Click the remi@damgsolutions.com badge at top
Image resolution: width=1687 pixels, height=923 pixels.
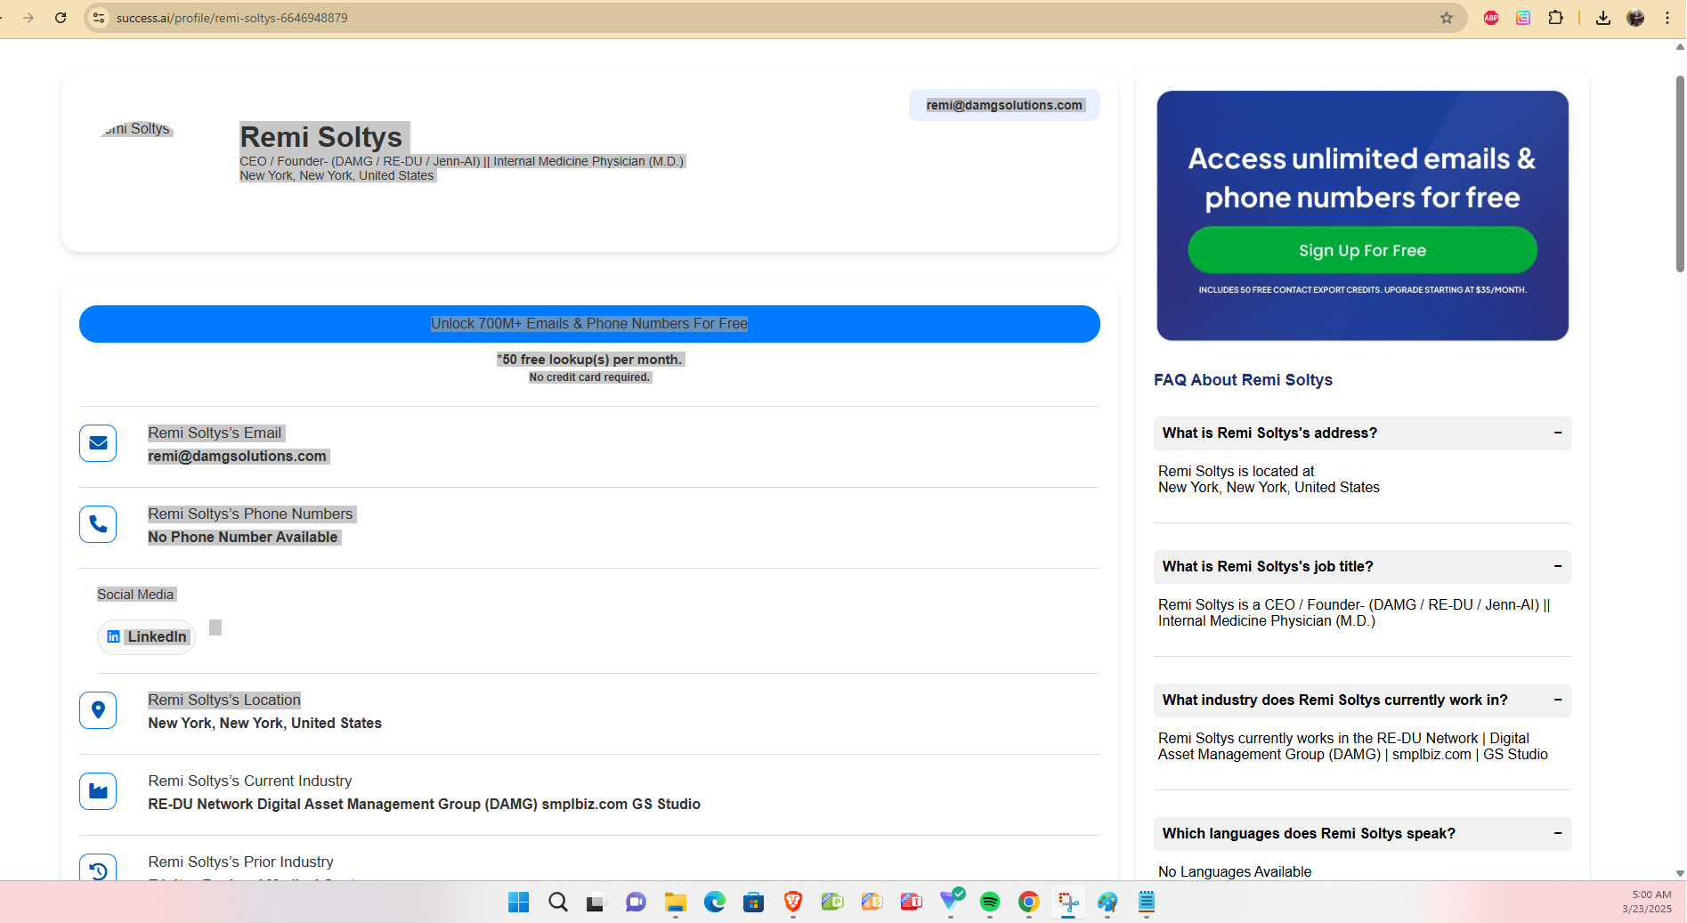pyautogui.click(x=1004, y=105)
